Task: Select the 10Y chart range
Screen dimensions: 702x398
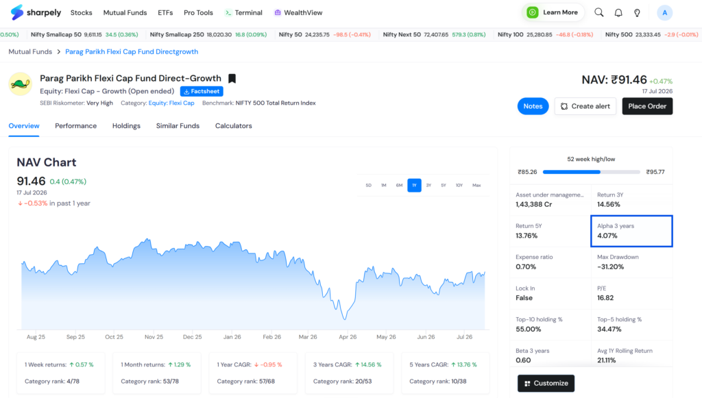Action: (x=459, y=185)
